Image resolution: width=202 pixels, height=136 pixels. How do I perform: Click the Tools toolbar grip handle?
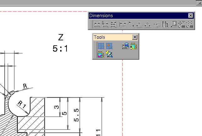pos(96,50)
